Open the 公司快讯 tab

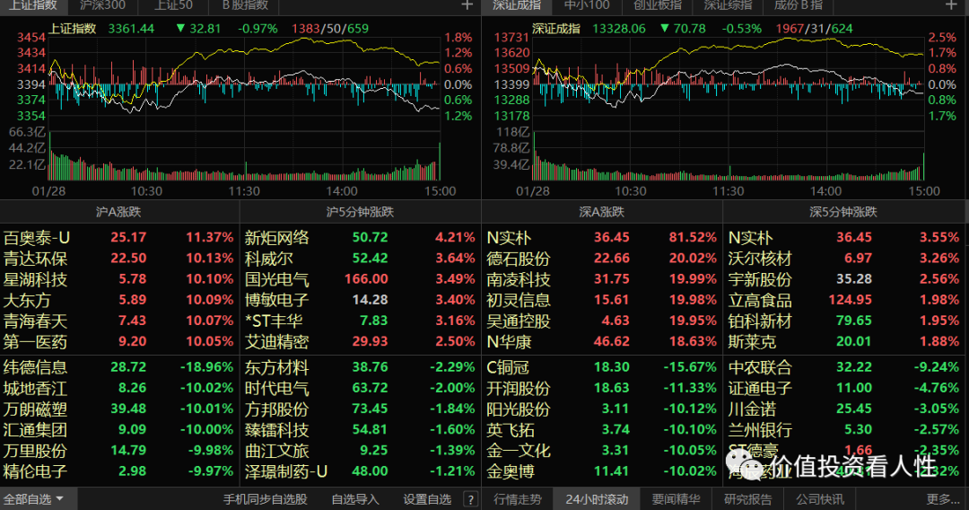(x=820, y=499)
